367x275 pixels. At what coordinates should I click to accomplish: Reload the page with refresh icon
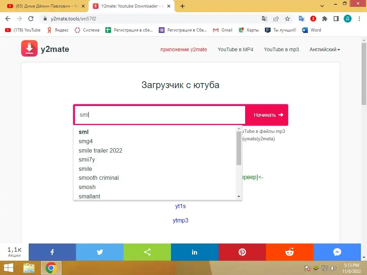point(31,19)
